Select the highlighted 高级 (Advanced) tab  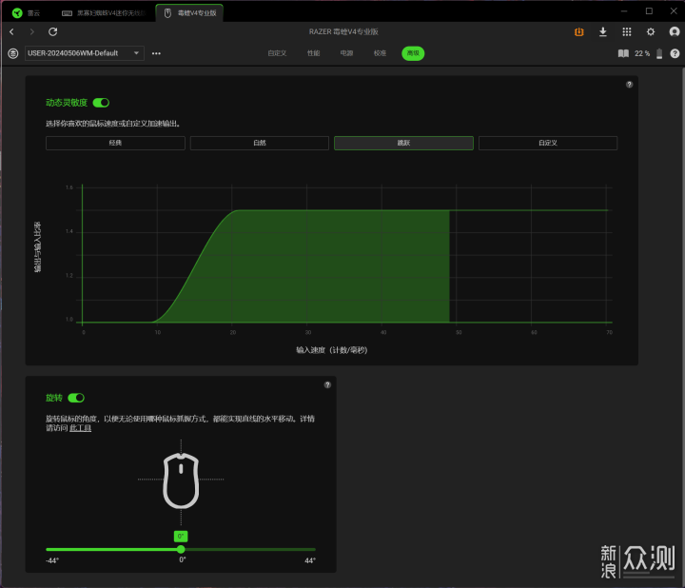[413, 53]
